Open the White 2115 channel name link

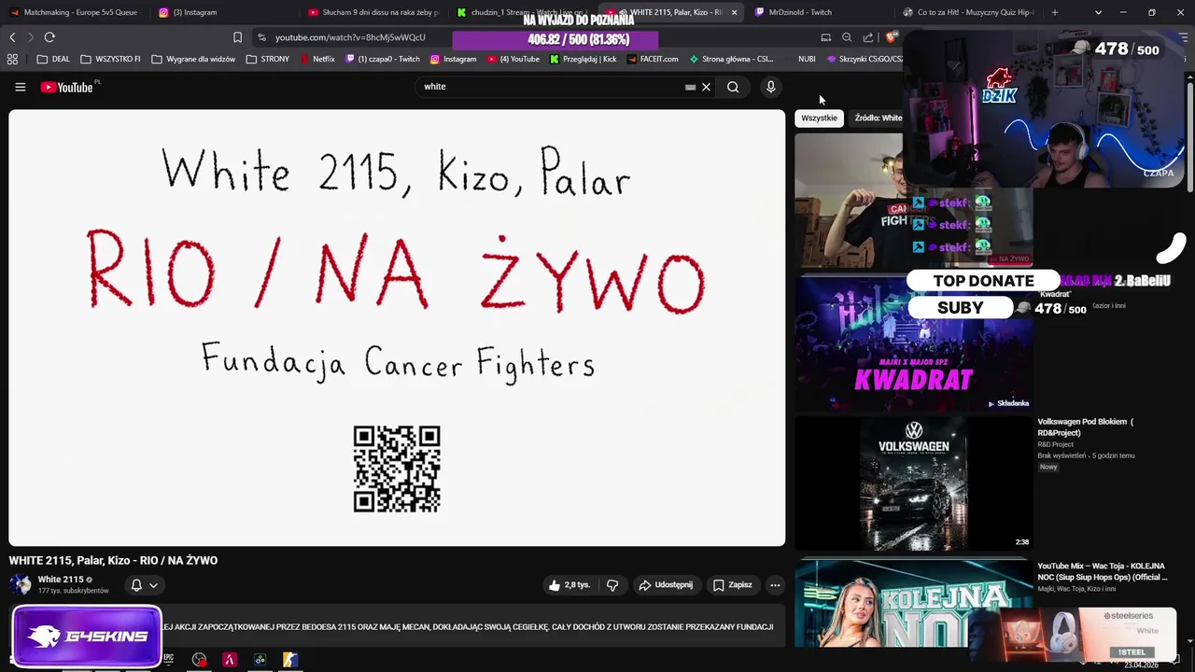[61, 580]
